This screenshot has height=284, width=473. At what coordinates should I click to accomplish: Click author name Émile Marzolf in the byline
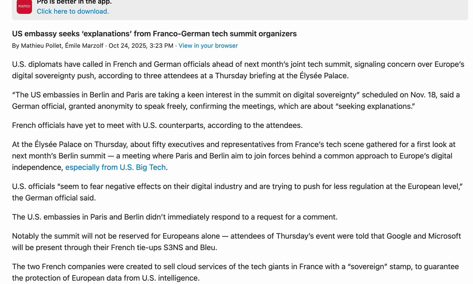[84, 46]
